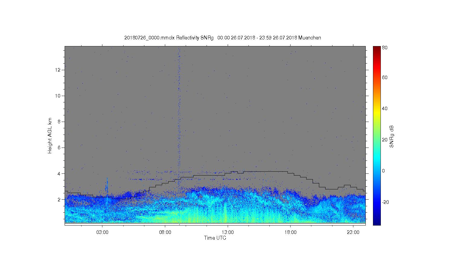Click the colorbar value 40
453x271 pixels.
(385, 108)
